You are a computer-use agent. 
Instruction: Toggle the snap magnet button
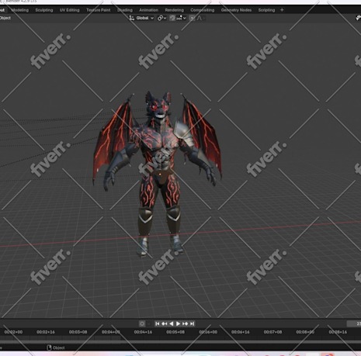(172, 18)
